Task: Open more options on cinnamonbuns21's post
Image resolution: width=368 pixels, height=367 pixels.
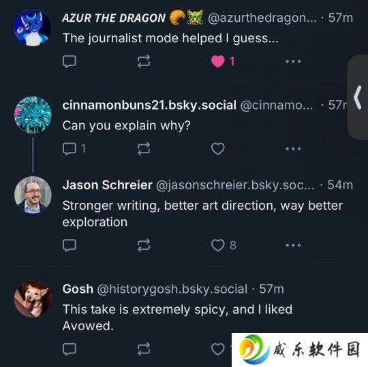Action: click(293, 148)
